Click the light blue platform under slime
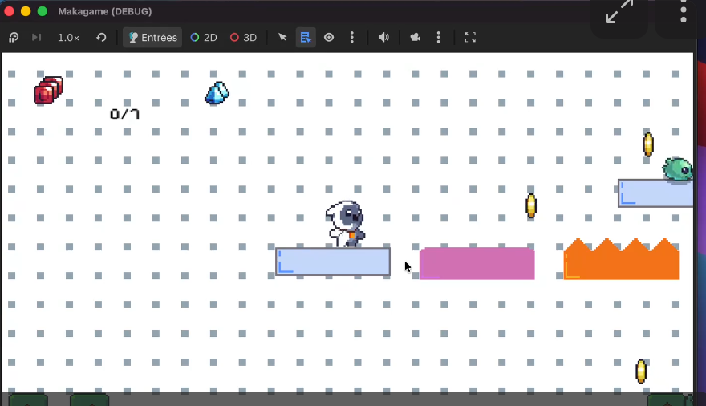The width and height of the screenshot is (706, 406). tap(655, 193)
